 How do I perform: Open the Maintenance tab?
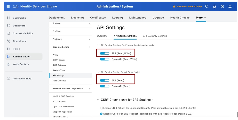pyautogui.click(x=138, y=18)
